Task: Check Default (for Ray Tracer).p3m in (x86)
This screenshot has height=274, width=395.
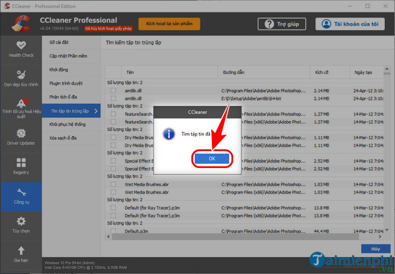Action: [113, 215]
